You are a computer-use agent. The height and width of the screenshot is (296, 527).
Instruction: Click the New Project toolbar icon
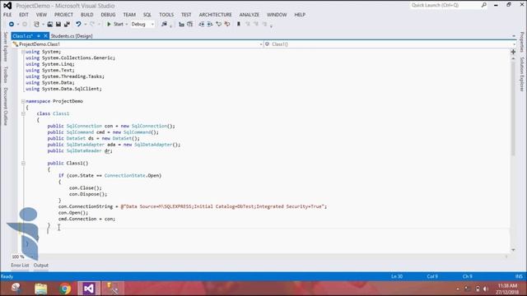(x=36, y=24)
